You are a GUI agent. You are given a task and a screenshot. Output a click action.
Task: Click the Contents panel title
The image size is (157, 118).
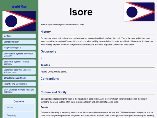(19, 102)
